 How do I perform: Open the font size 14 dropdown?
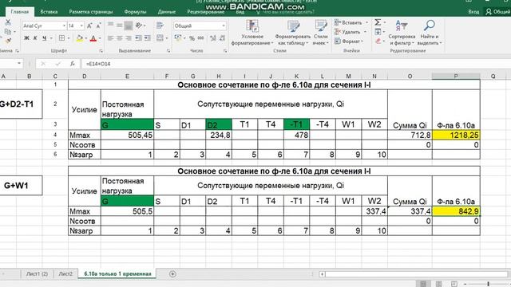pos(81,26)
